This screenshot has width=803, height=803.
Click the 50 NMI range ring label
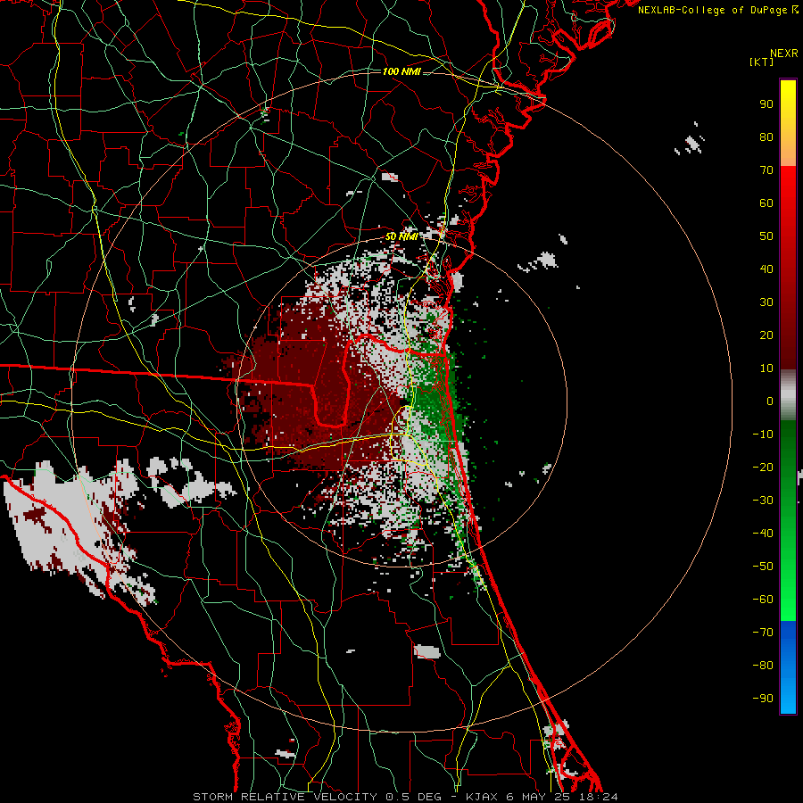coord(401,236)
